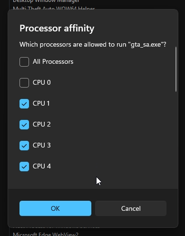The height and width of the screenshot is (236, 185).
Task: Click the "All Processors" label text
Action: [x=53, y=62]
